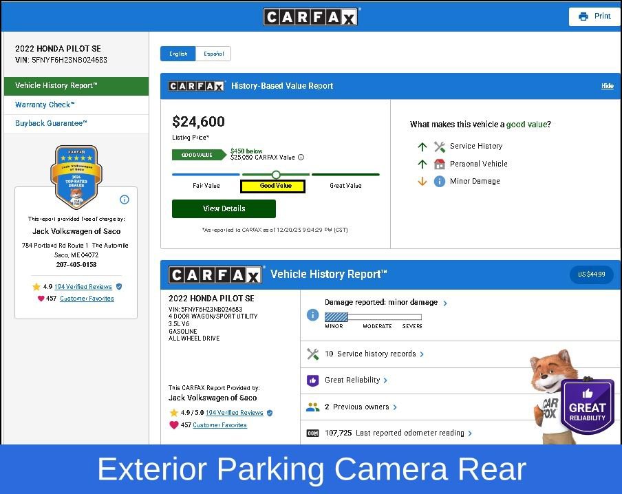The width and height of the screenshot is (622, 494).
Task: Switch report language to Español
Action: click(x=213, y=54)
